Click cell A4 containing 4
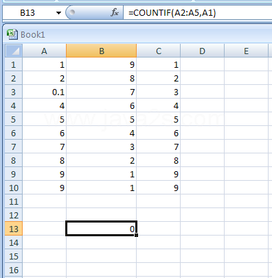 click(x=44, y=105)
